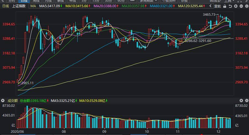
Task: Close the volume sub-chart panel
Action: 241,101
